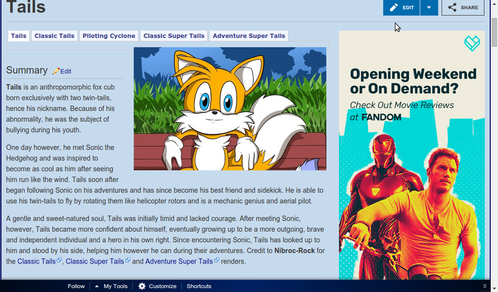Click external link icon after Adventure Super Tails
This screenshot has width=498, height=292.
(x=217, y=261)
